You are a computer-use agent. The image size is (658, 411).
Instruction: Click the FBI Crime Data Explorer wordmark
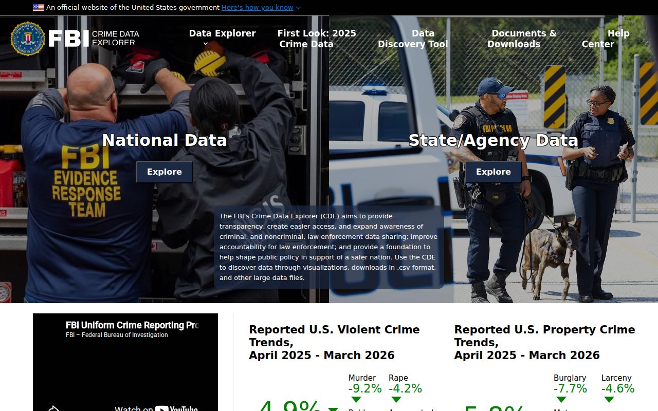[94, 39]
